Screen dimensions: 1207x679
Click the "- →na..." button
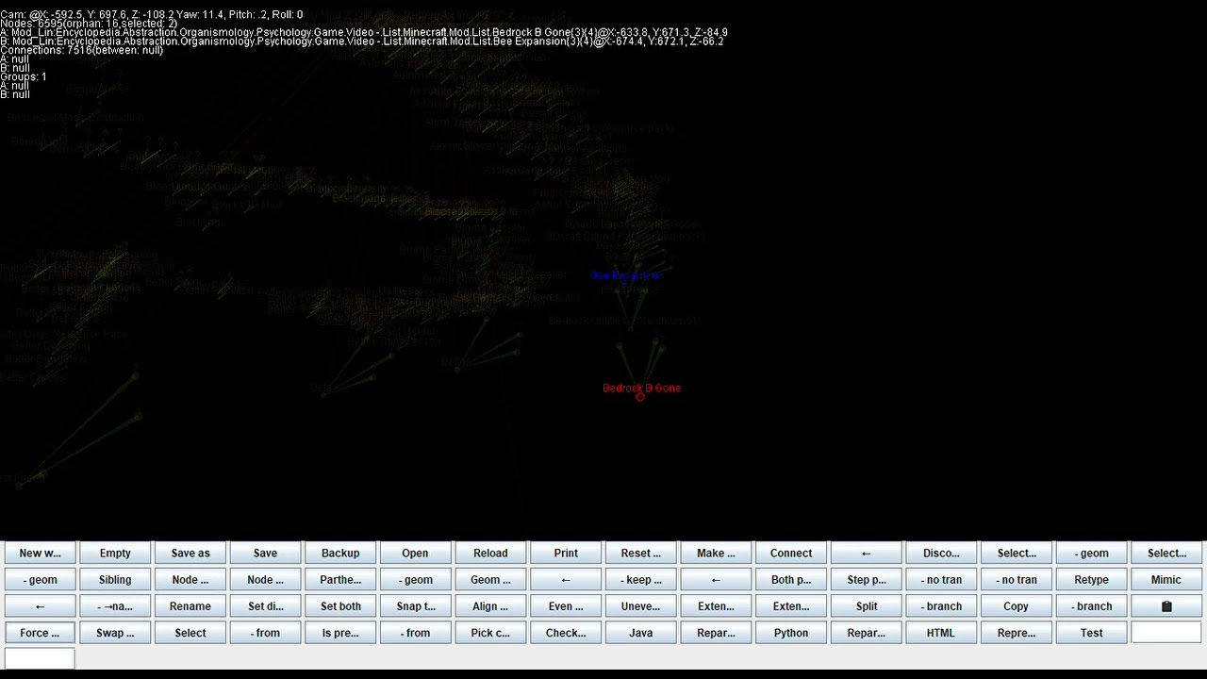click(115, 606)
